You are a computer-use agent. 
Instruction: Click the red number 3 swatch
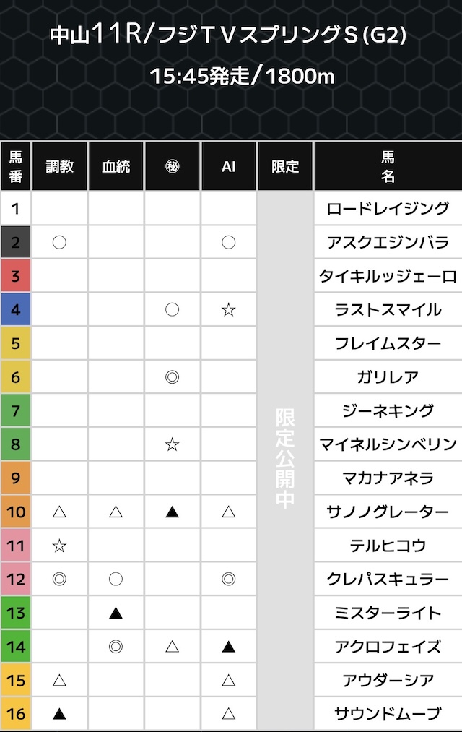point(15,275)
